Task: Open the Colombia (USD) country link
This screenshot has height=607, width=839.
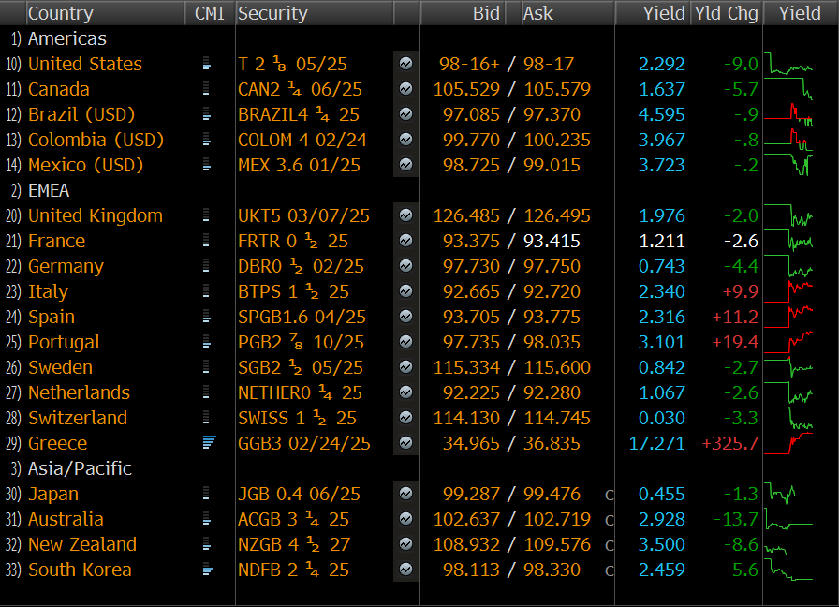Action: point(96,140)
